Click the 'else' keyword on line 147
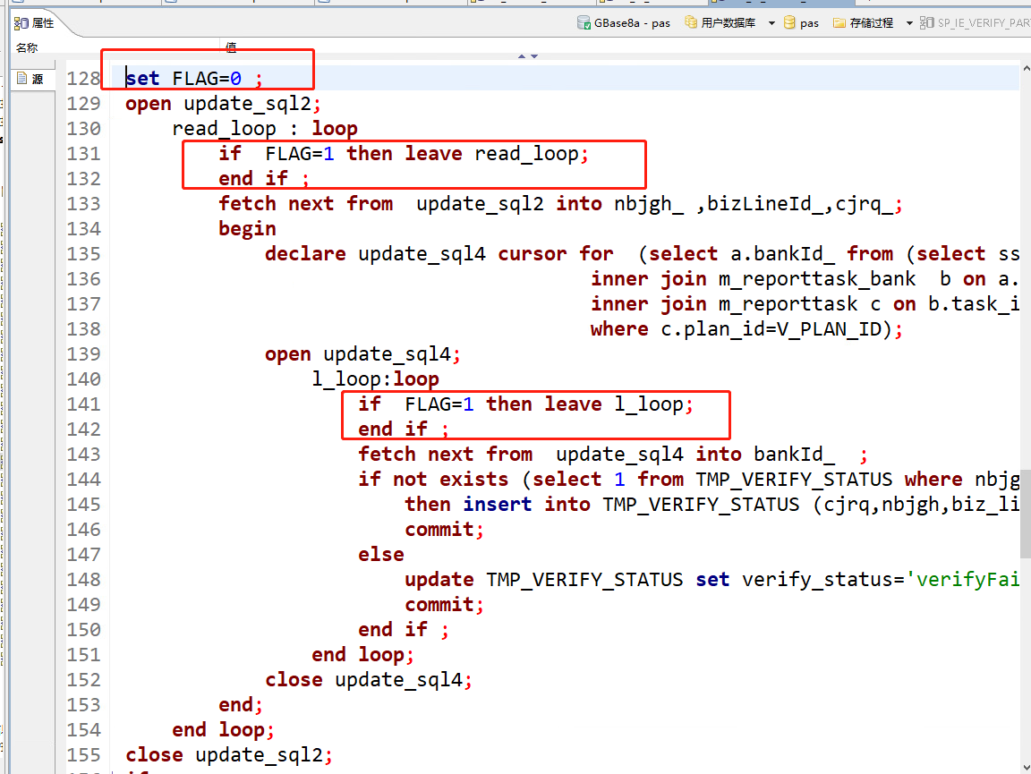Screen dimensions: 1031x774 click(x=380, y=555)
